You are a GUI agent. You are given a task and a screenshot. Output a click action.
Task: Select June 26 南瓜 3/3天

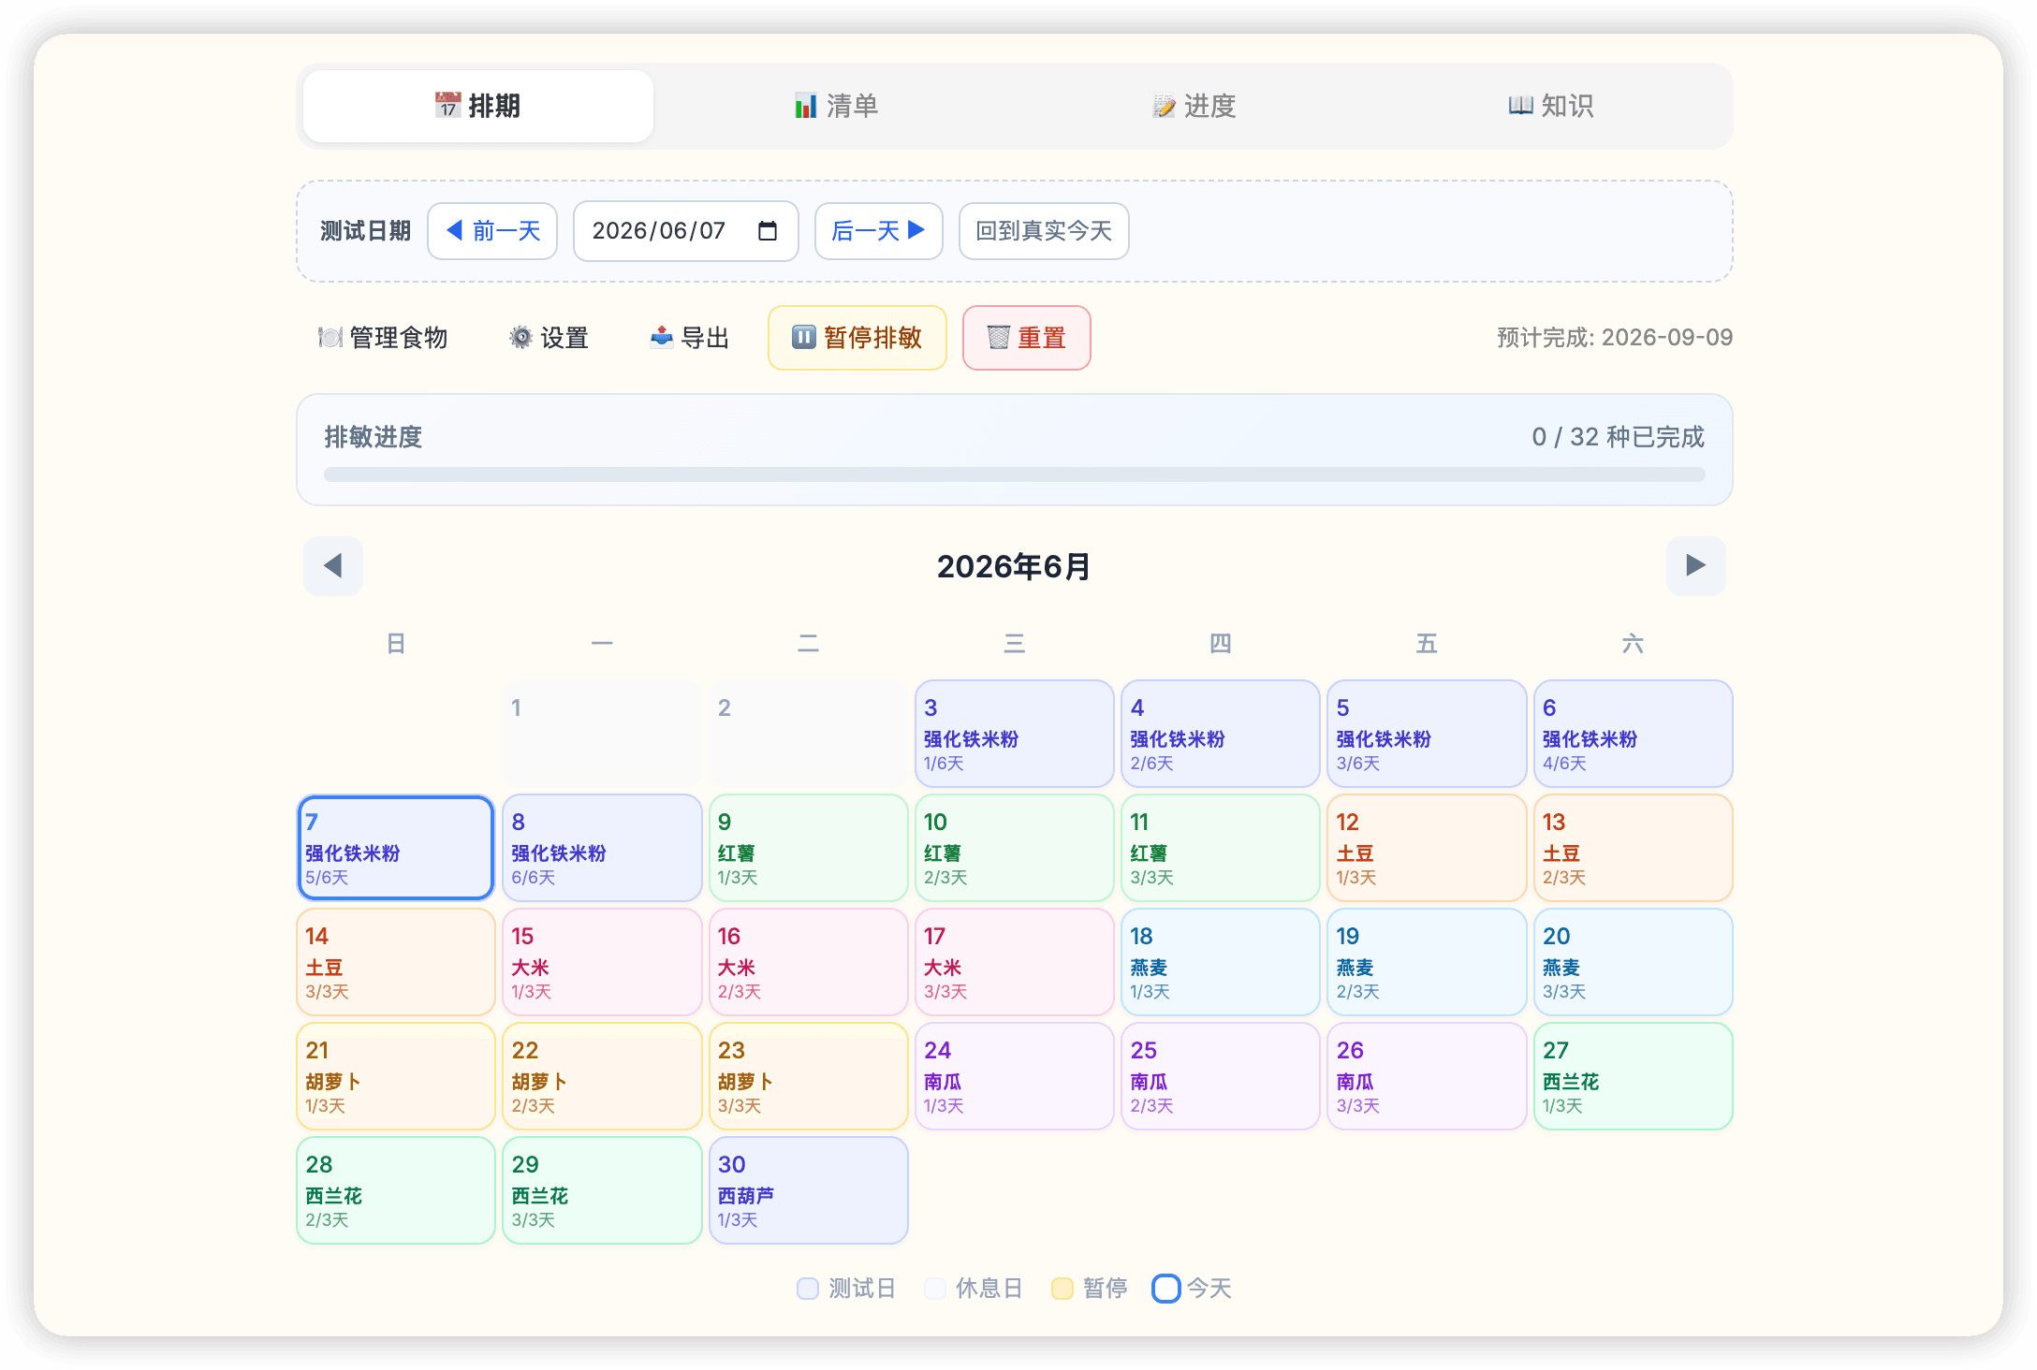(x=1427, y=1076)
